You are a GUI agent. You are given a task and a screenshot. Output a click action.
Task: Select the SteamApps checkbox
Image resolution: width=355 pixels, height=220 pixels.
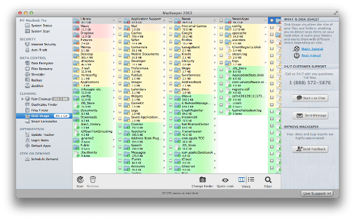coord(221,21)
